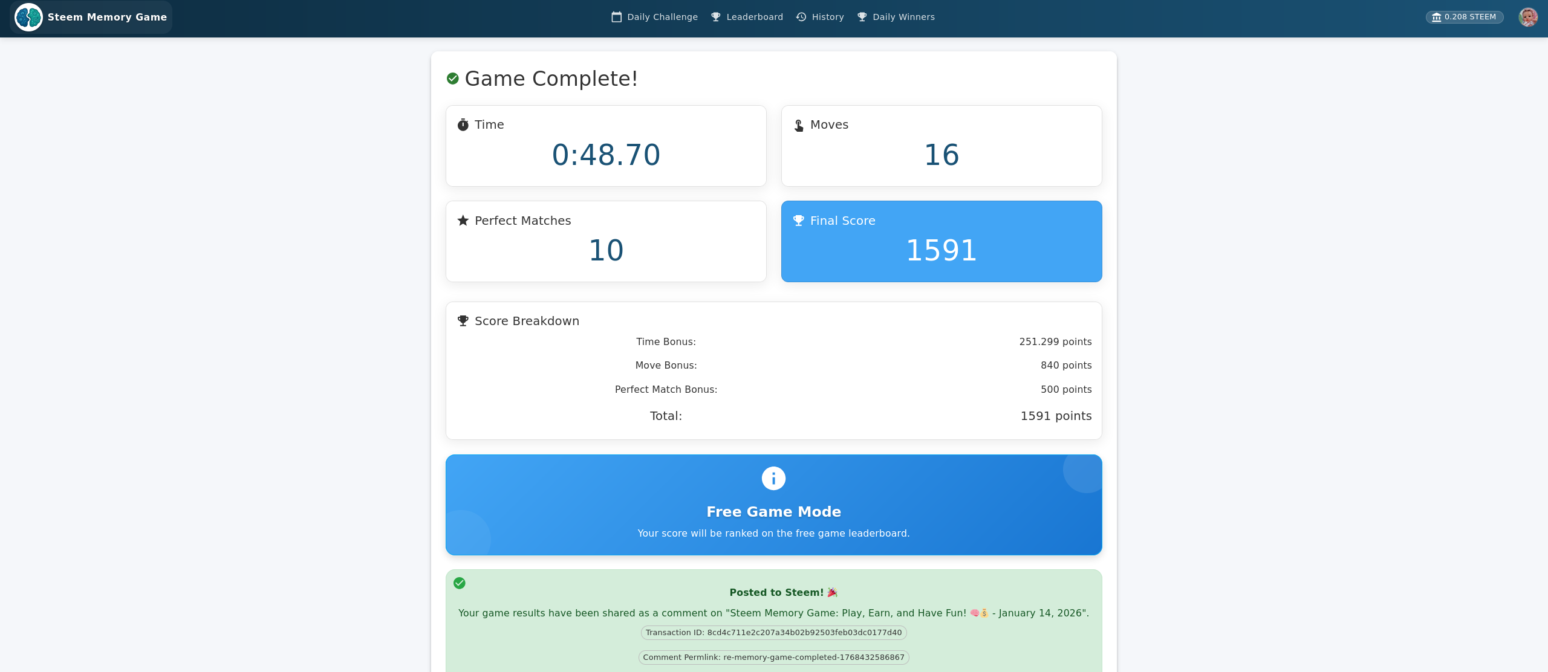The height and width of the screenshot is (672, 1548).
Task: Click the green check icon in Posted panel
Action: [460, 583]
